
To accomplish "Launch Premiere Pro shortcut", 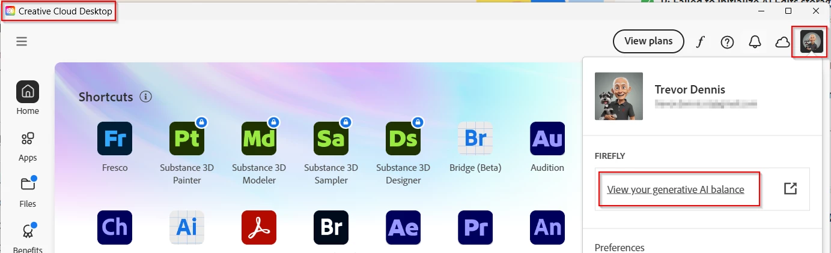I will tap(475, 227).
